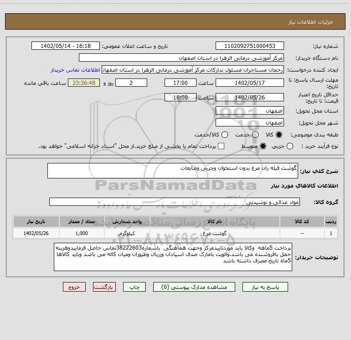Screen dimensions: 351x340
Task: Click the request number field 1102092751000453
Action: [250, 46]
